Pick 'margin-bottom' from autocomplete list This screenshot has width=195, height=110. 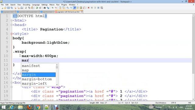[39, 79]
